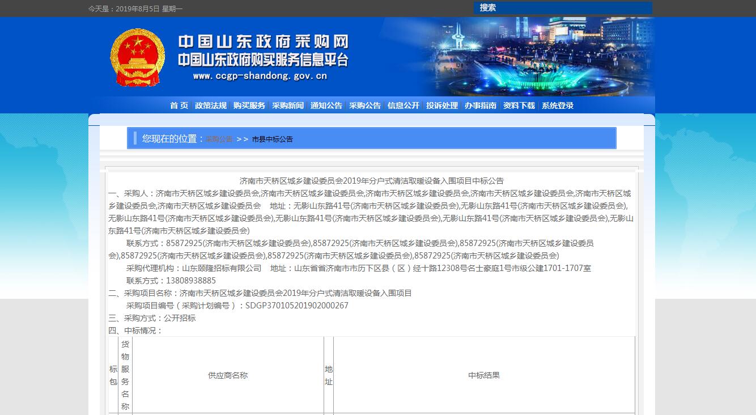This screenshot has height=415, width=756.
Task: Open the 系统登录 login page
Action: [x=557, y=105]
